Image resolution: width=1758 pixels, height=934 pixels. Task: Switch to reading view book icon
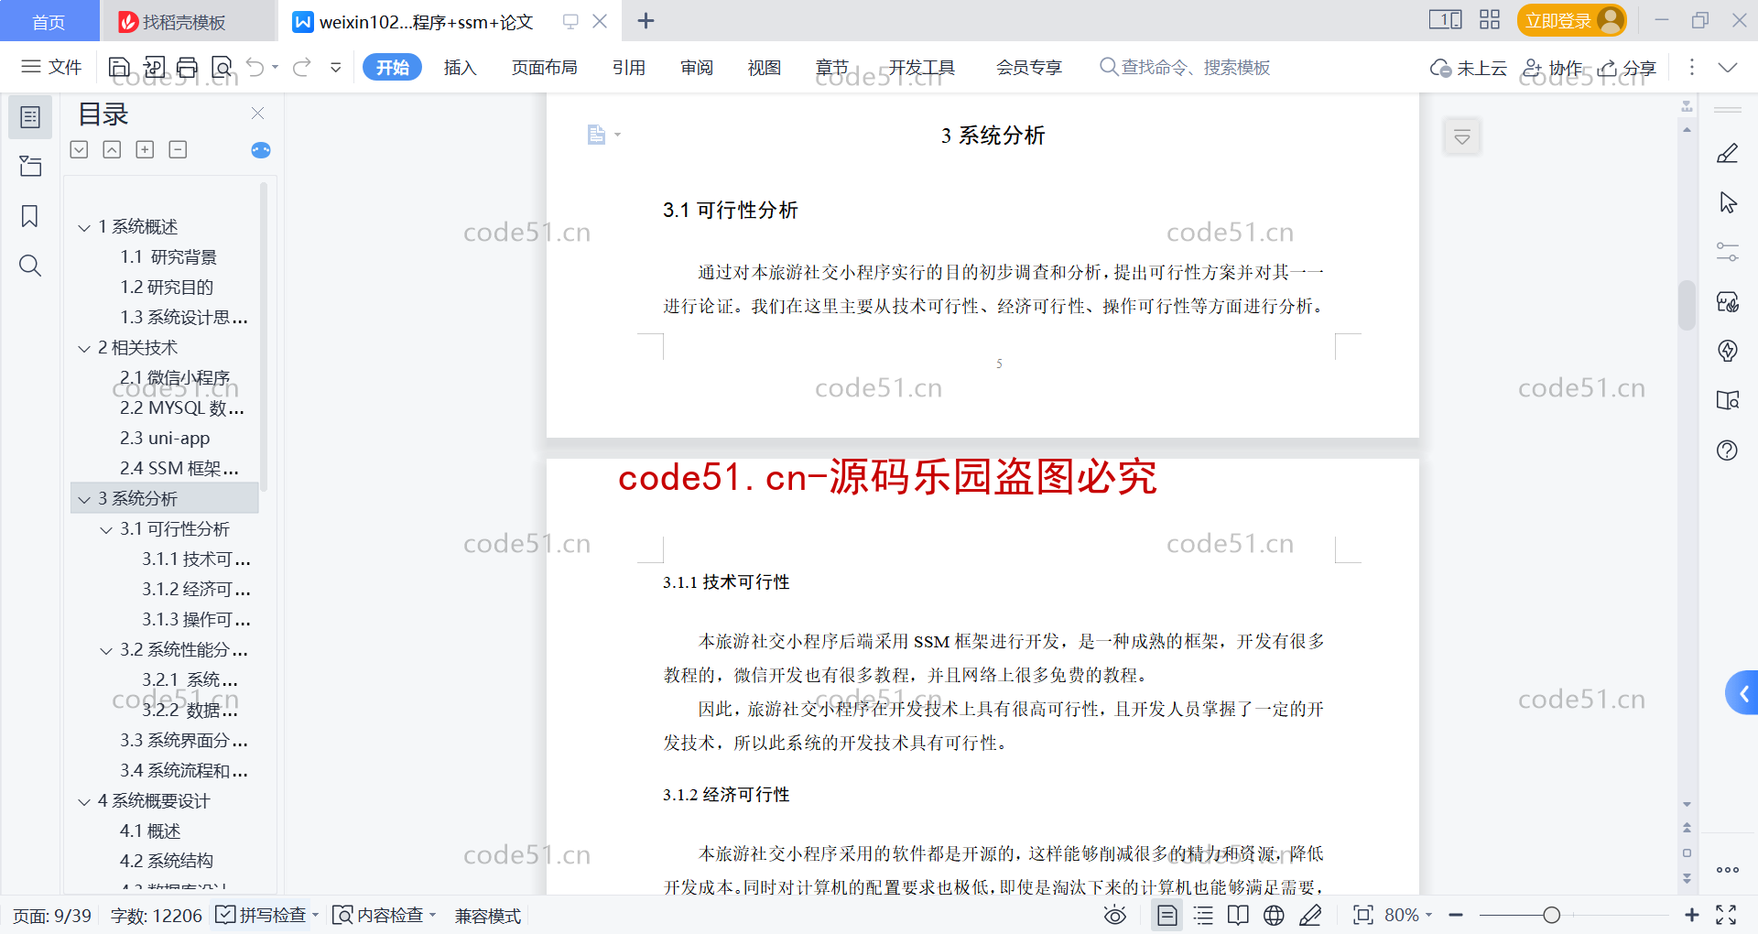click(x=1238, y=915)
